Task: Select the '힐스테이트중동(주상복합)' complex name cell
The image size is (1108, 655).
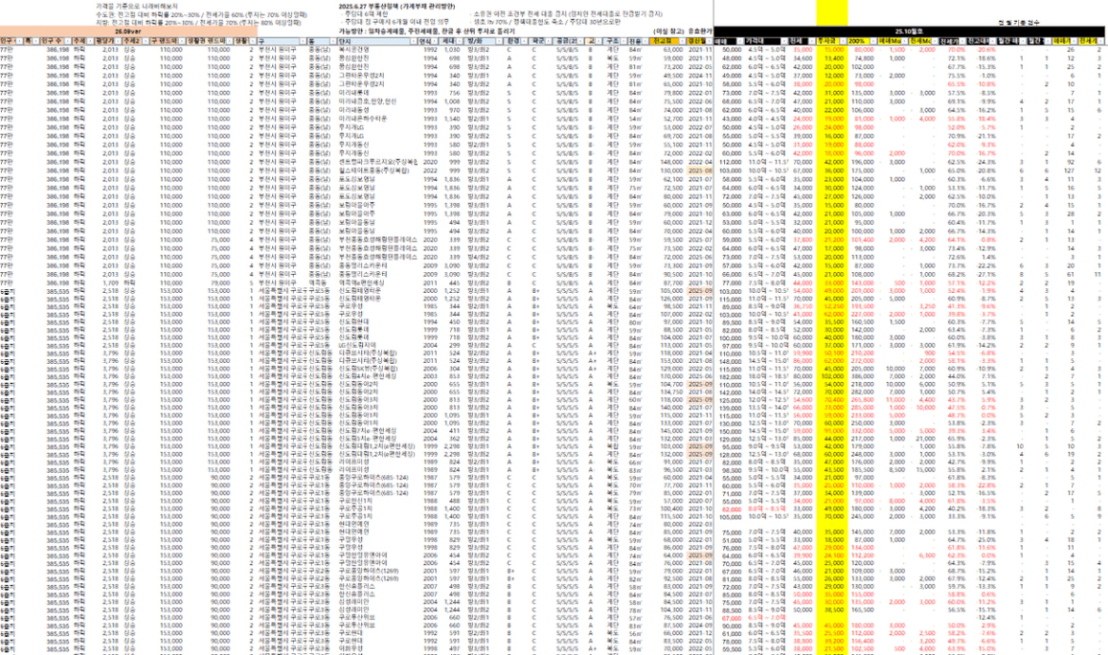Action: 377,170
